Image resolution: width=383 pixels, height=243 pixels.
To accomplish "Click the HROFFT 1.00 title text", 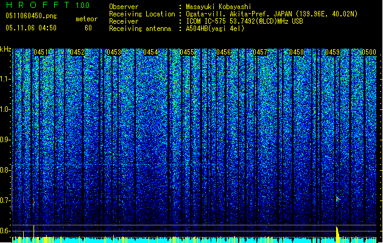I will [47, 5].
